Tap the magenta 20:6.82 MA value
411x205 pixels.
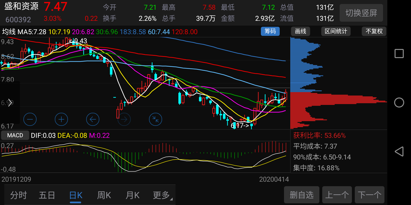point(83,32)
